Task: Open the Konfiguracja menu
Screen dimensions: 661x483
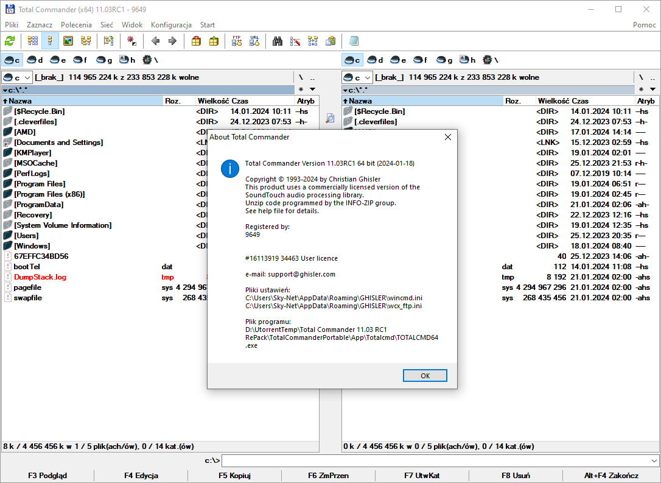Action: point(171,25)
